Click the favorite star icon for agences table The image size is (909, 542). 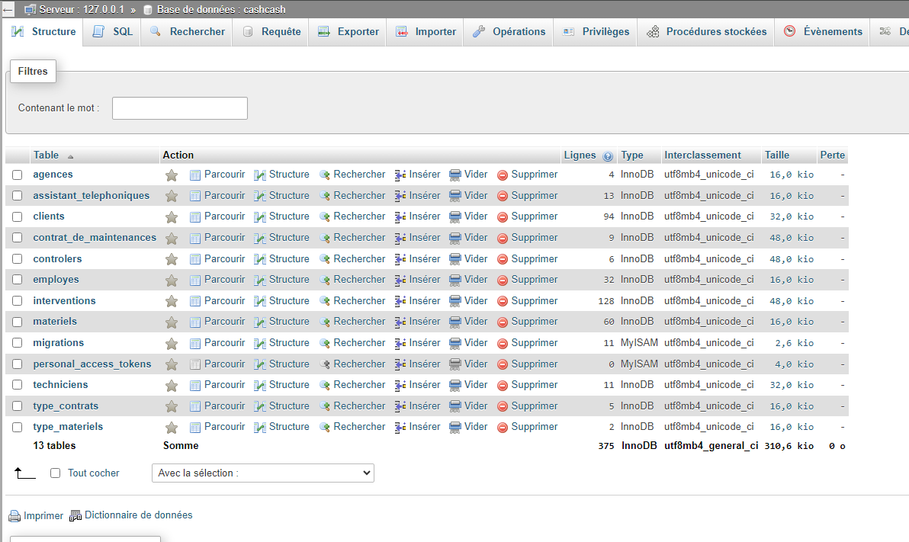(x=172, y=175)
